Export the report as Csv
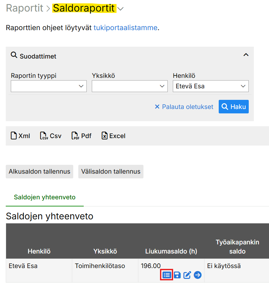Screen dimensions: 269x286 [x=51, y=136]
